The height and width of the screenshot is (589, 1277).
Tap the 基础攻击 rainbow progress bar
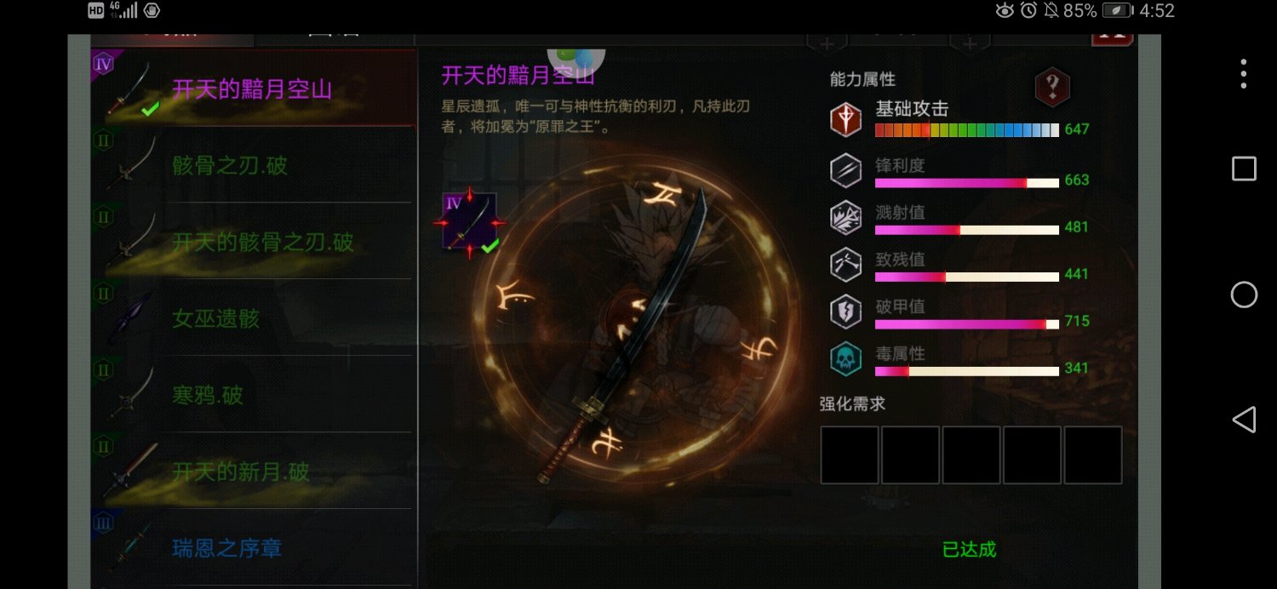tap(967, 130)
